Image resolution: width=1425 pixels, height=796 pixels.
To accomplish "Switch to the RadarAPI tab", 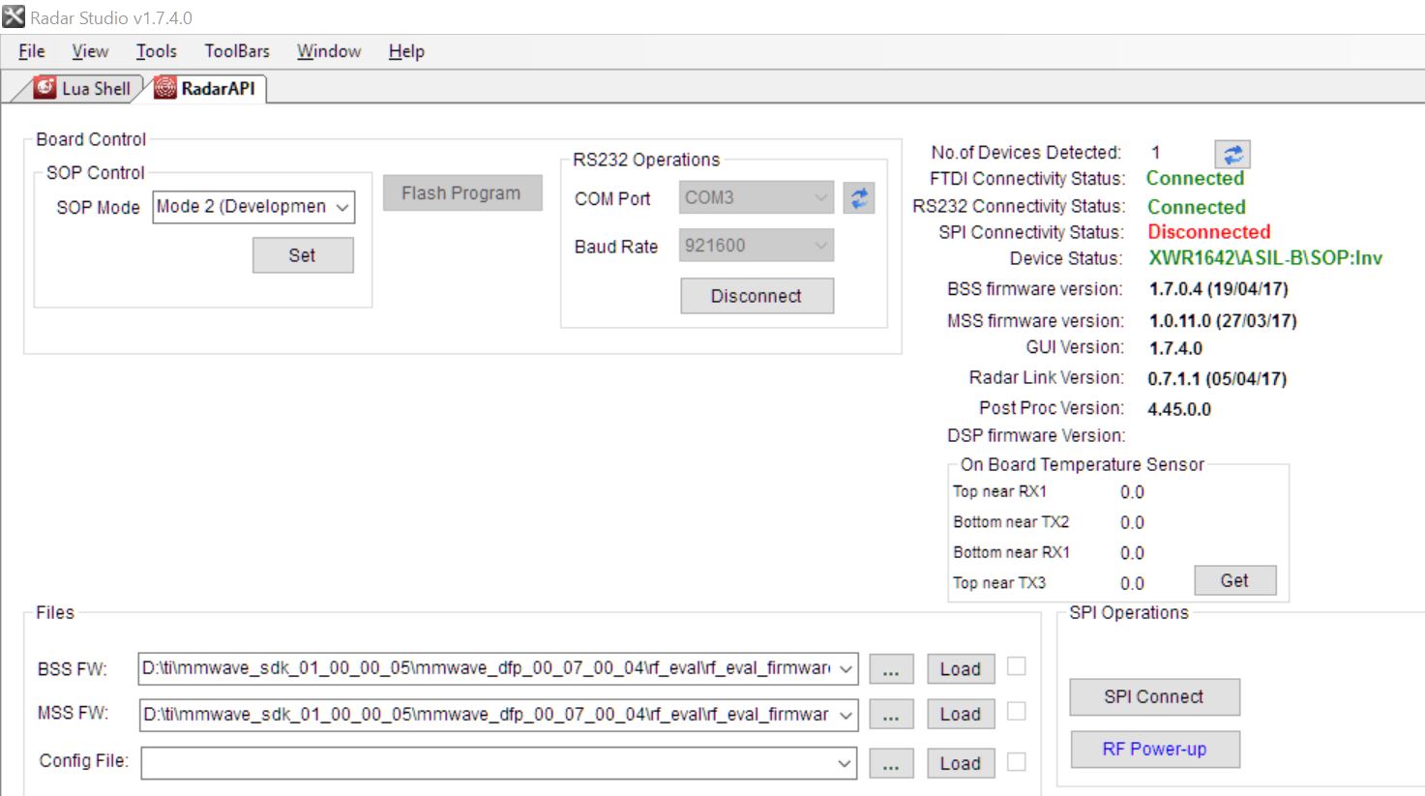I will [206, 88].
